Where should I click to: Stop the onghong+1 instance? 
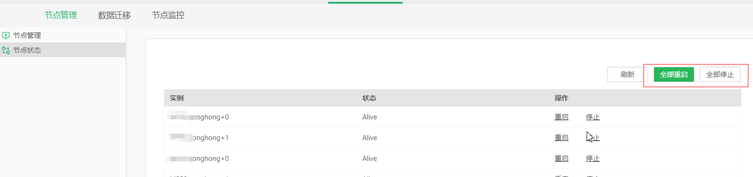pyautogui.click(x=593, y=138)
